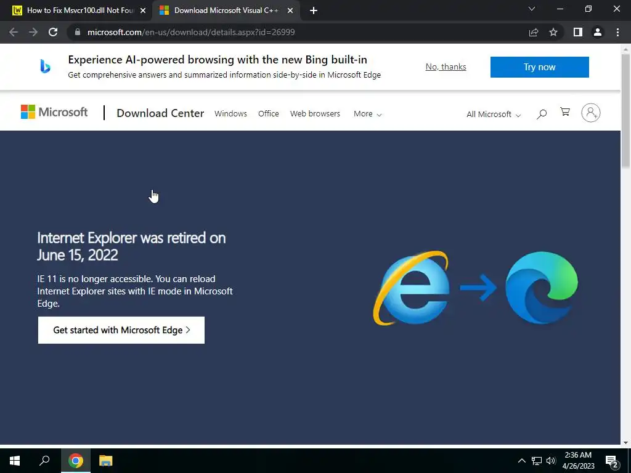The image size is (631, 473).
Task: Open the Windows Start menu
Action: coord(15,461)
